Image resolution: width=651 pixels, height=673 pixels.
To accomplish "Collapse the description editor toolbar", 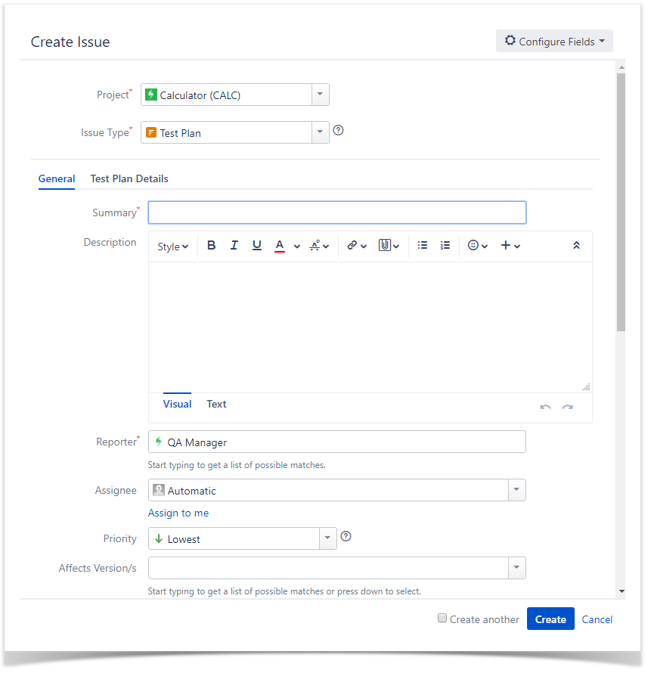I will [x=576, y=246].
